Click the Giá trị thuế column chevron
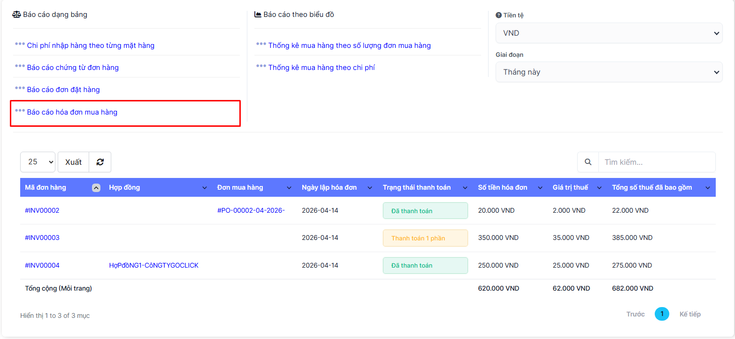 [599, 188]
